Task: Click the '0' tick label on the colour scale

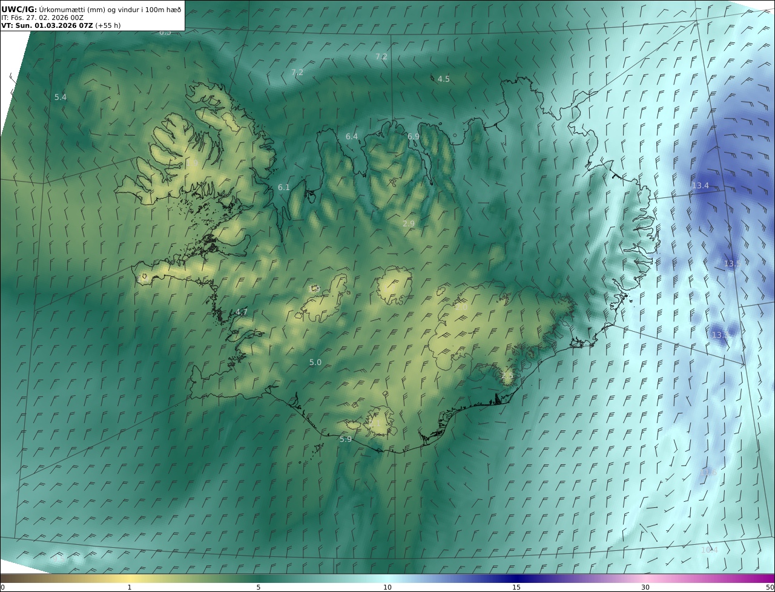Action: [2, 587]
